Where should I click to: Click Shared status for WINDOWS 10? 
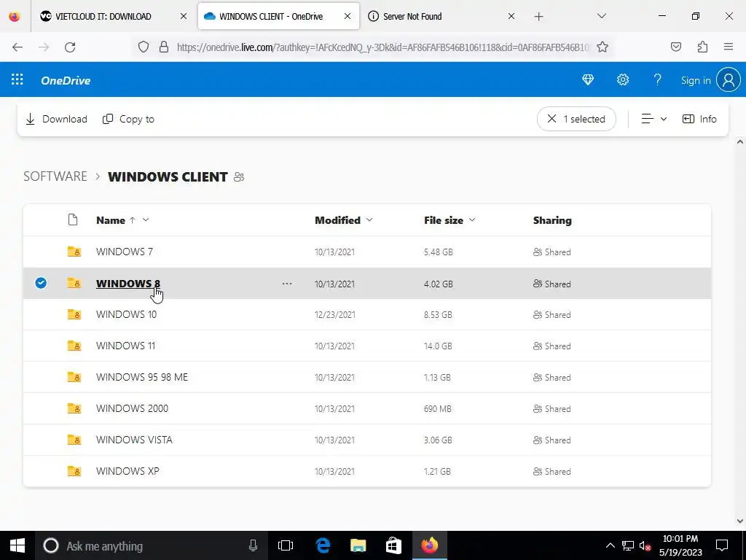[552, 315]
